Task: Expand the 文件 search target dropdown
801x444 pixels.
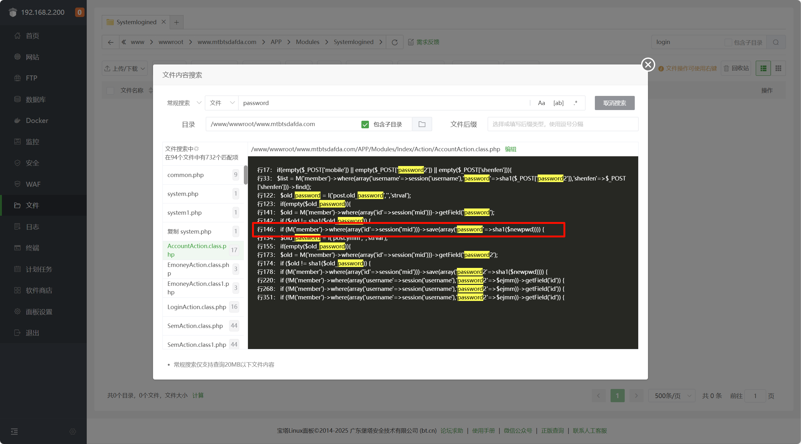Action: [222, 103]
